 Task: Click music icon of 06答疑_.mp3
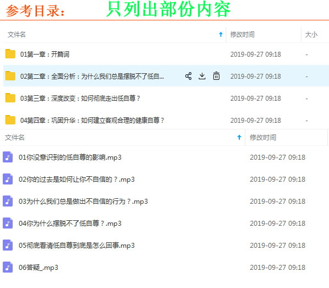(8, 267)
